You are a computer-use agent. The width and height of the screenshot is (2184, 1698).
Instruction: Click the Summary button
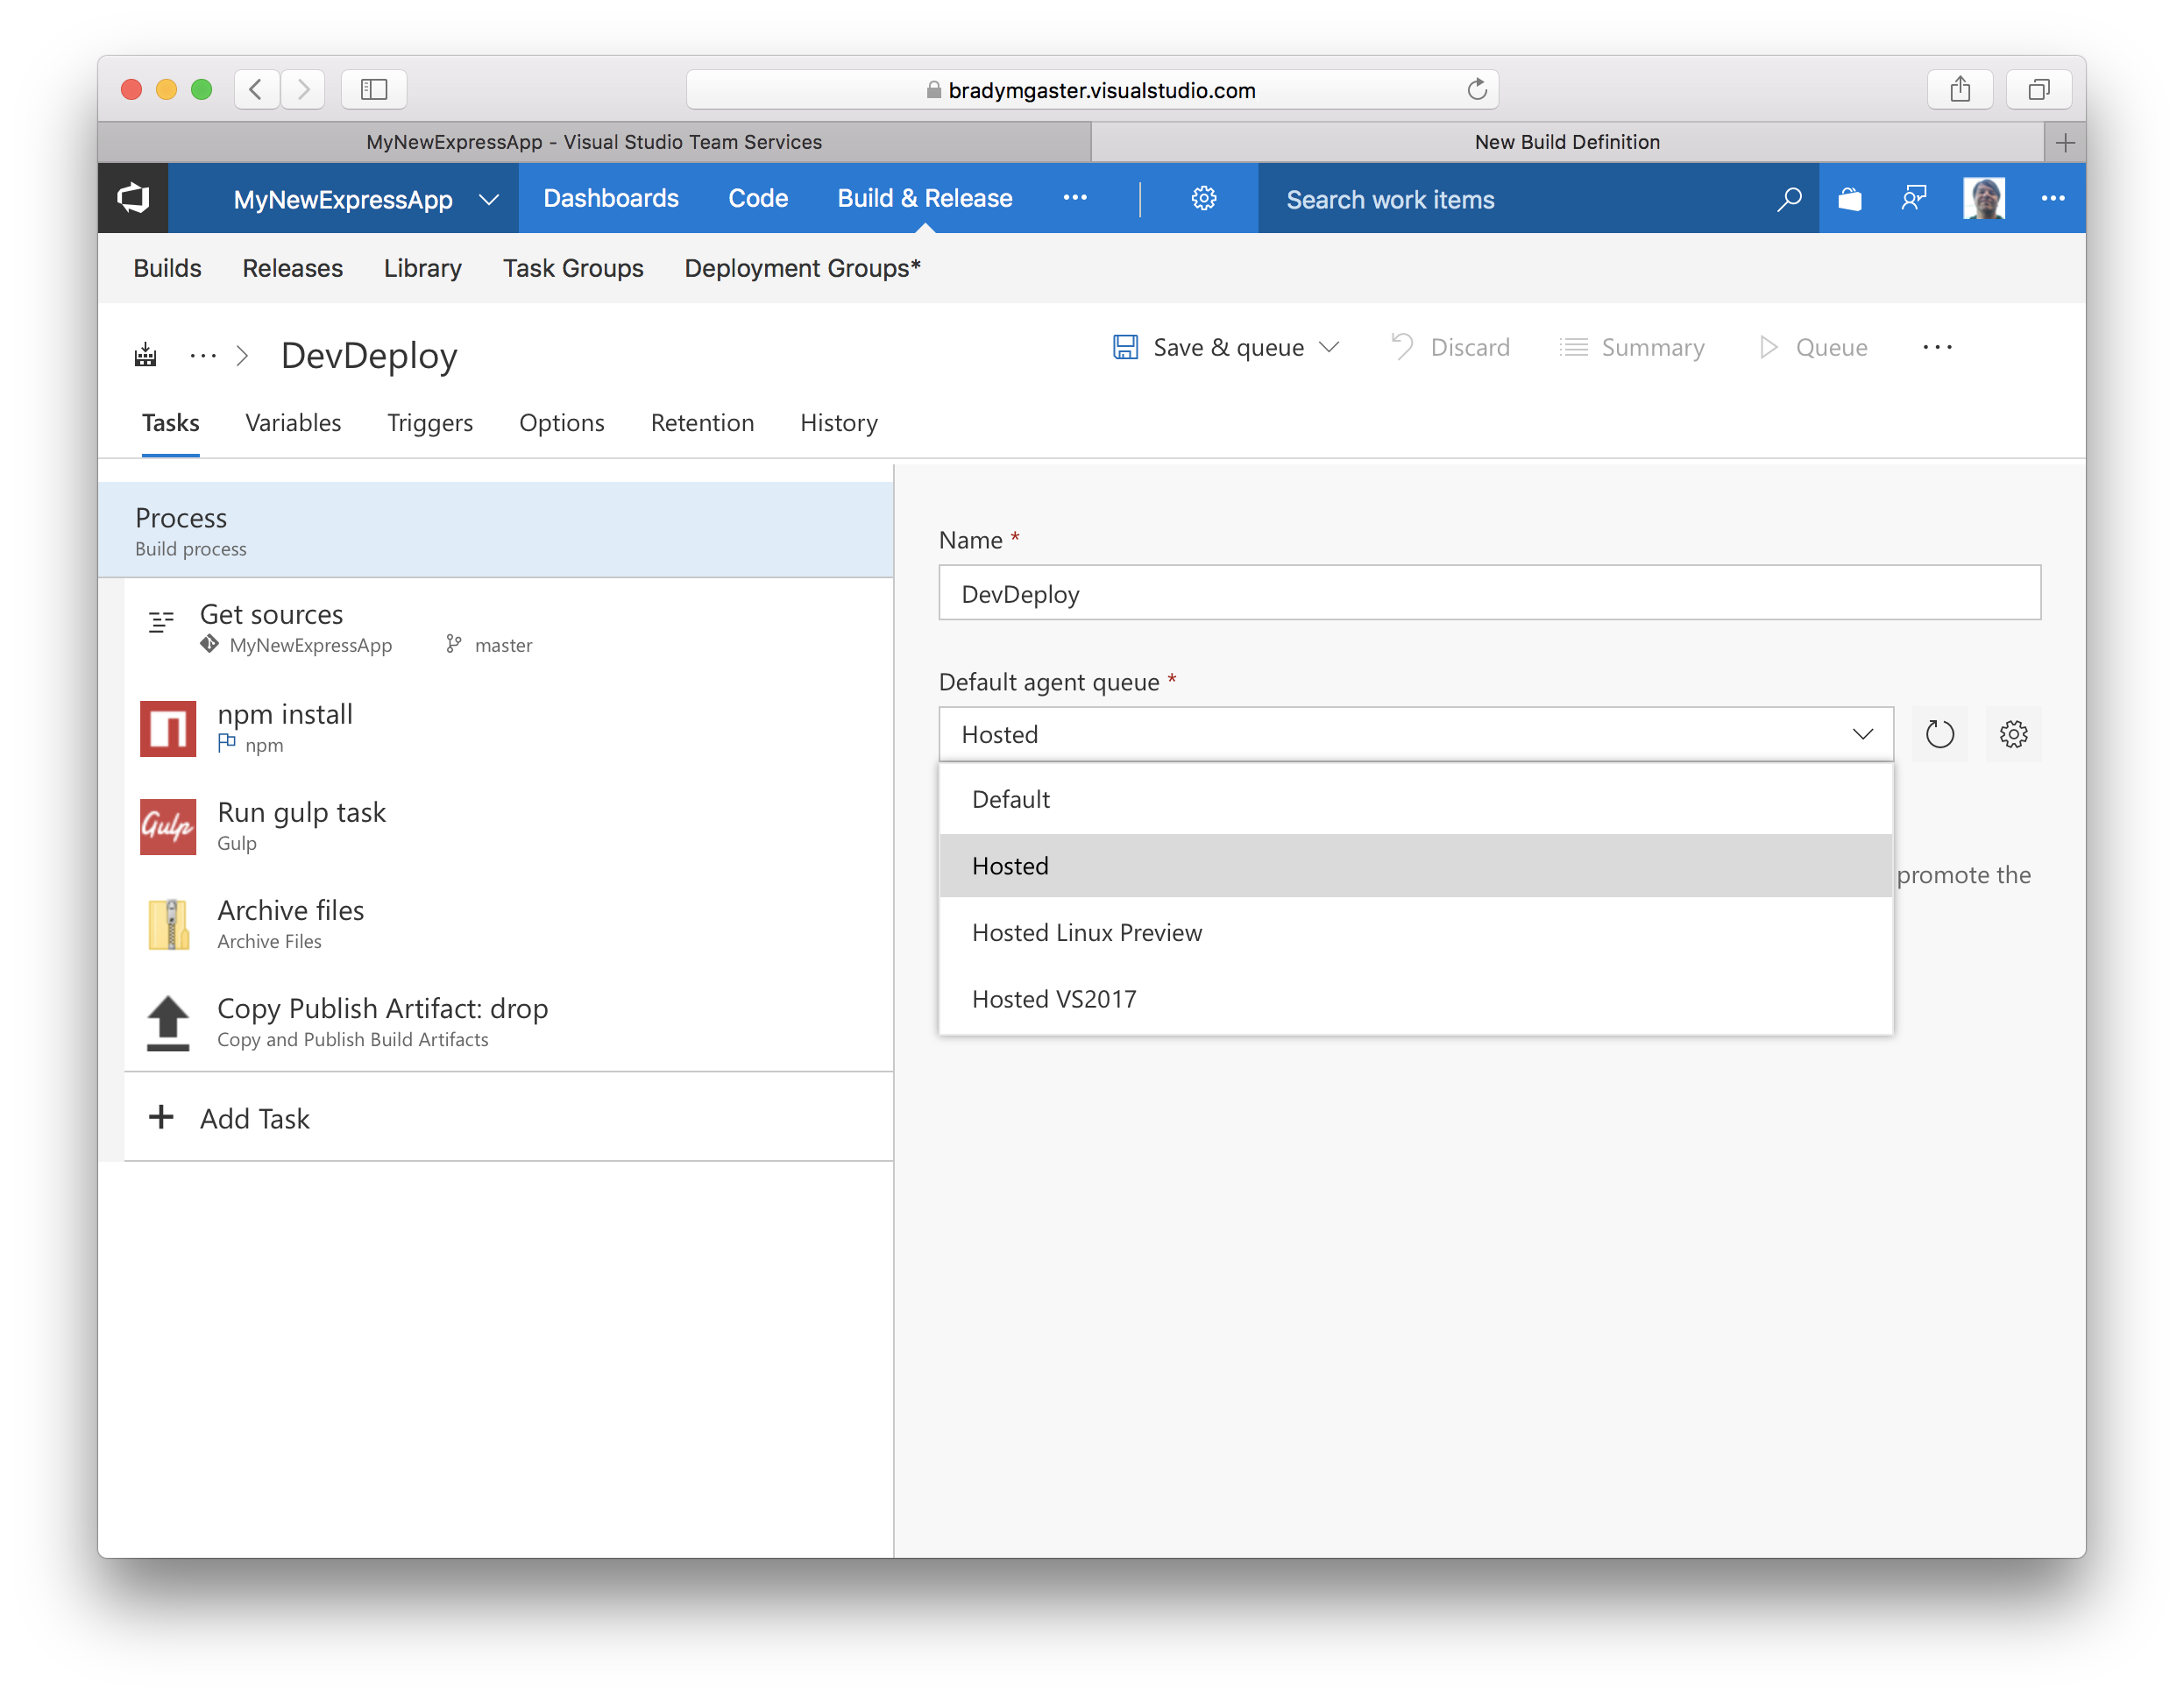pyautogui.click(x=1632, y=347)
